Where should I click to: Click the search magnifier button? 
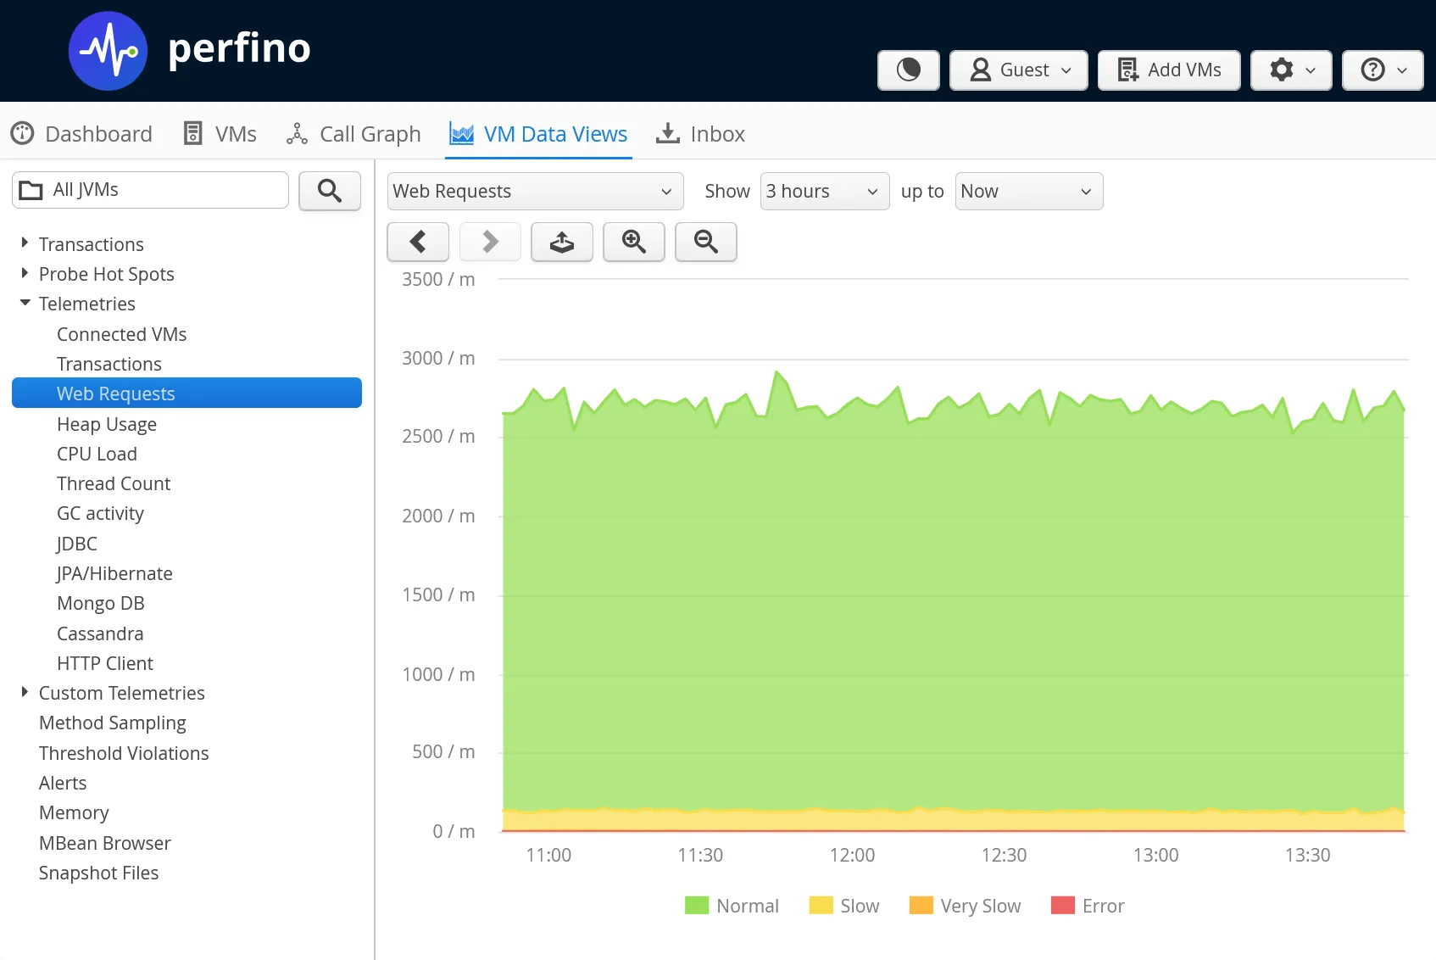tap(330, 191)
